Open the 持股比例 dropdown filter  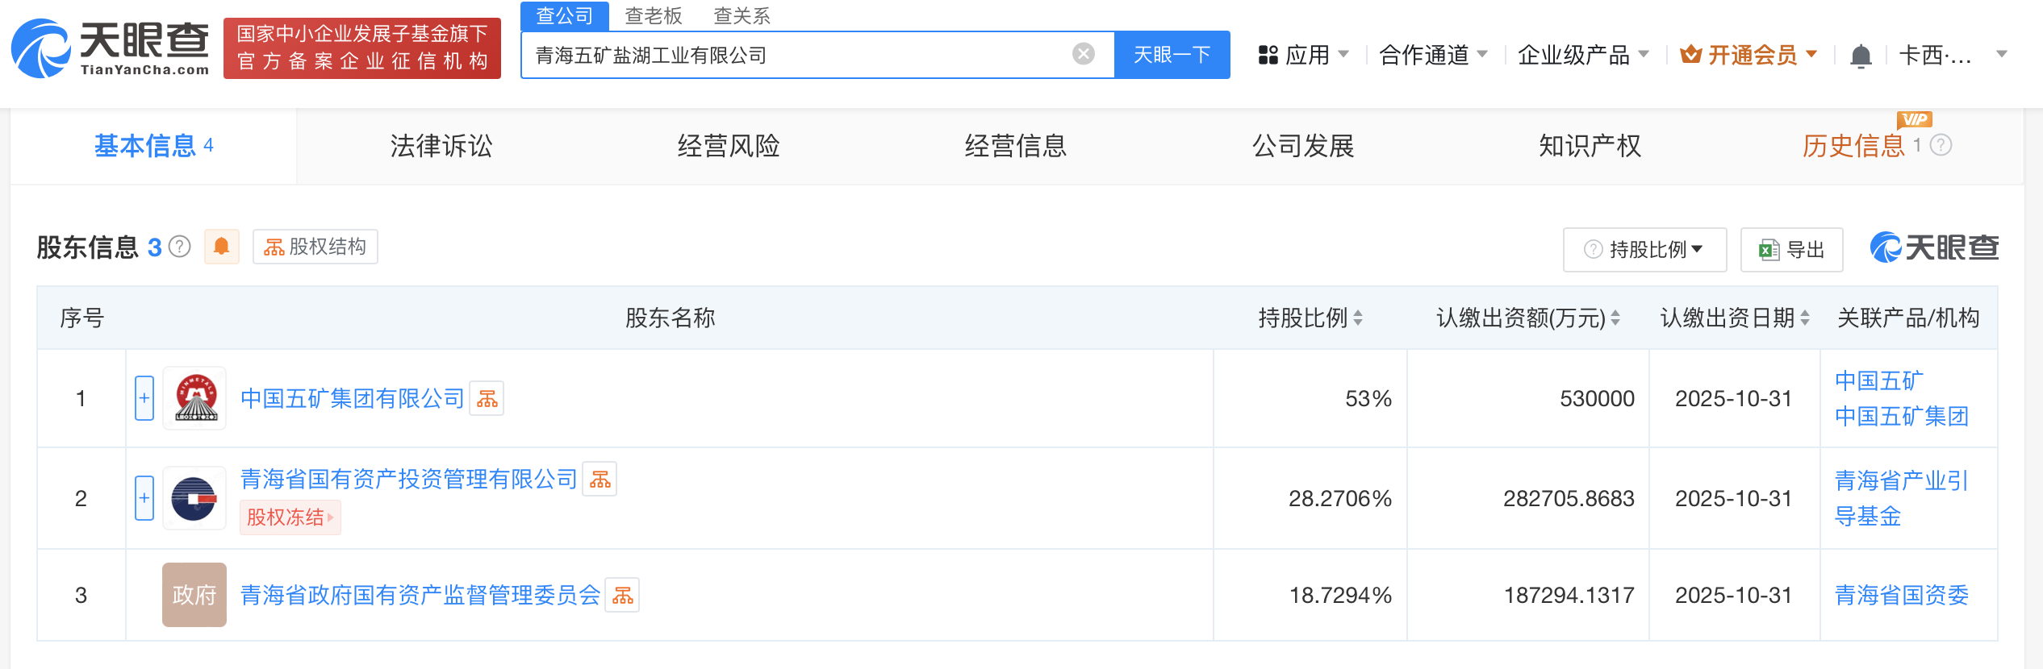[x=1644, y=250]
